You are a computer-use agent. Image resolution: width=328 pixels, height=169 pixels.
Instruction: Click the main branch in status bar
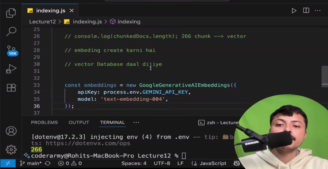(x=31, y=163)
